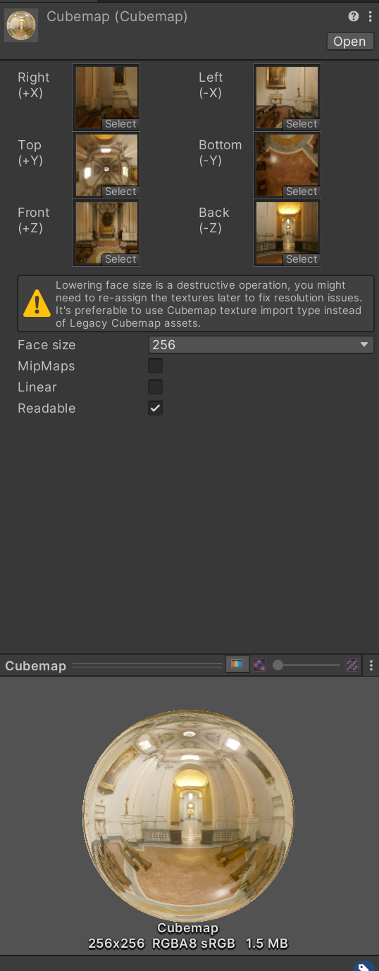Image resolution: width=379 pixels, height=971 pixels.
Task: Uncheck the Readable checkbox
Action: [155, 408]
